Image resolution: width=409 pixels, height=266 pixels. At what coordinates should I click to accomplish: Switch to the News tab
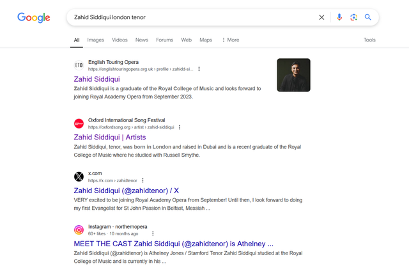tap(141, 40)
